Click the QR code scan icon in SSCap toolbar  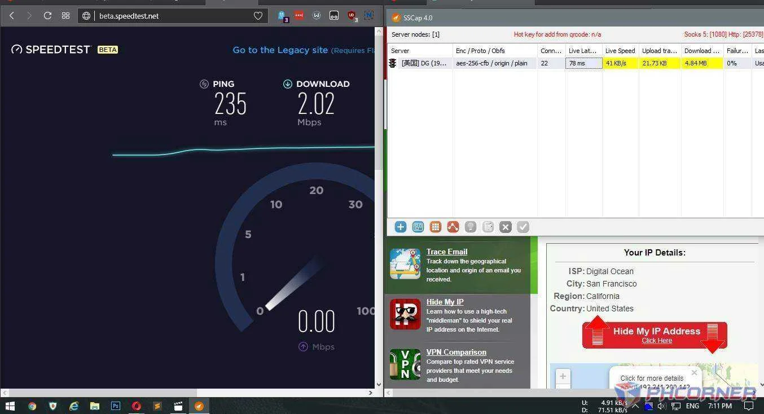[x=418, y=227]
